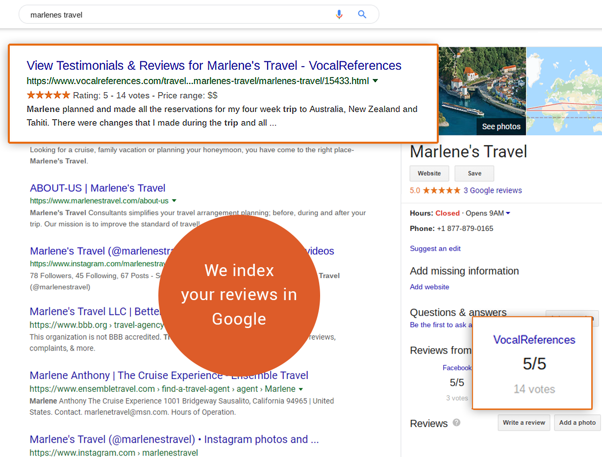The width and height of the screenshot is (602, 457).
Task: Click the blue search magnifier icon
Action: [362, 14]
